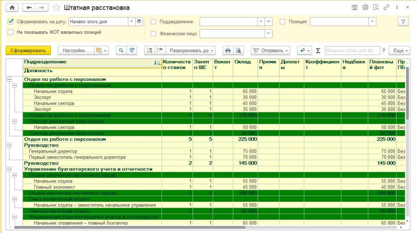This screenshot has width=417, height=233.
Task: Click the printer icon in report toolbar
Action: coord(228,50)
